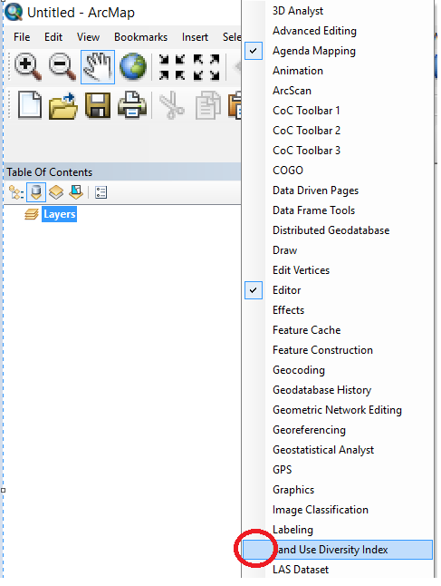Viewport: 441px width, 586px height.
Task: Open the Selection menu
Action: pos(231,37)
